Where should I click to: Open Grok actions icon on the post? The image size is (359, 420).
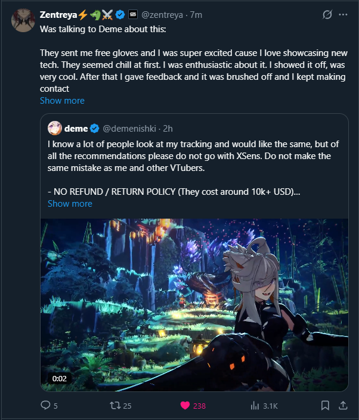(x=327, y=14)
